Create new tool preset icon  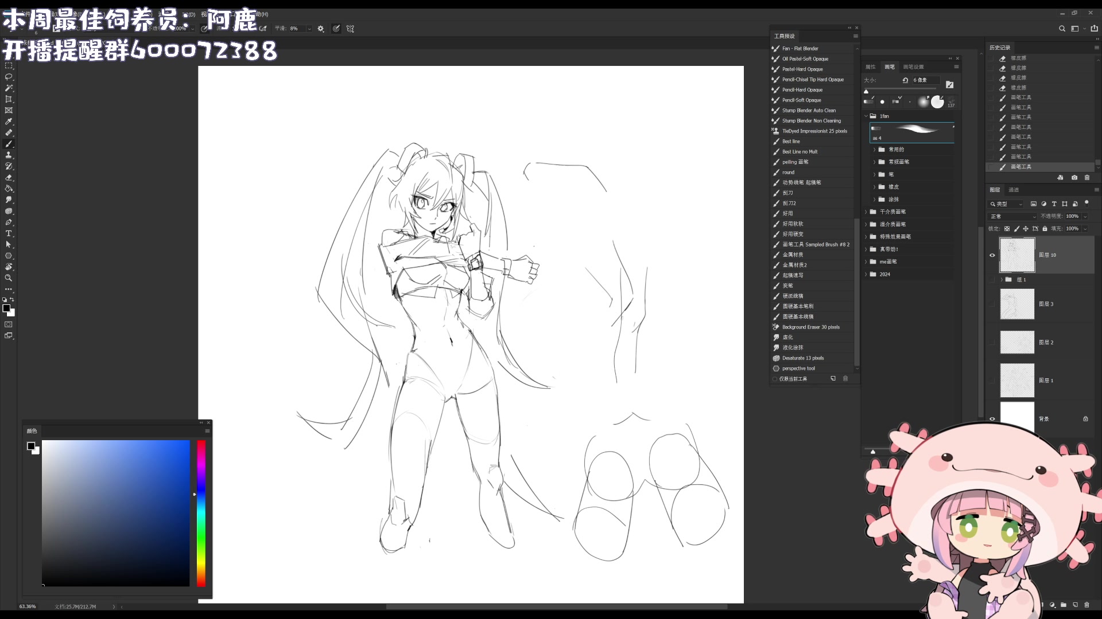pyautogui.click(x=833, y=378)
